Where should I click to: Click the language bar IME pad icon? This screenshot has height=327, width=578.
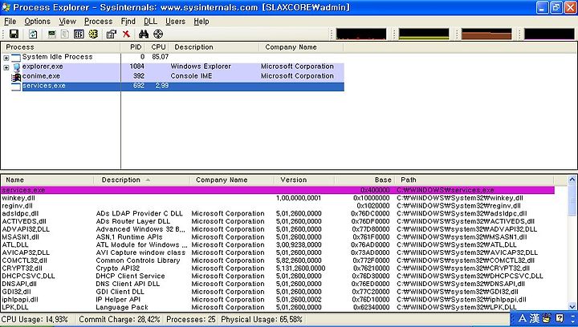(547, 318)
